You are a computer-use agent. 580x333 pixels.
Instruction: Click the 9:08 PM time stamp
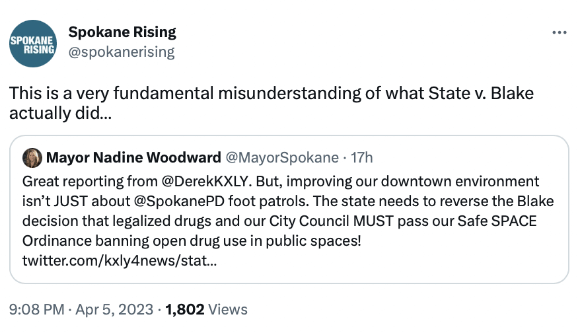pos(36,309)
